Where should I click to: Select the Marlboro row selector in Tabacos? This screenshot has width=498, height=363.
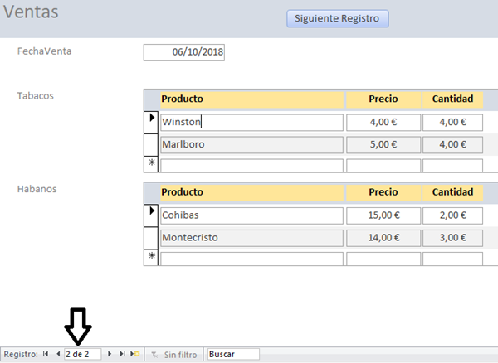pos(151,144)
